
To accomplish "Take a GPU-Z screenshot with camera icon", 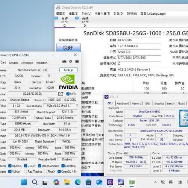I will (64, 62).
